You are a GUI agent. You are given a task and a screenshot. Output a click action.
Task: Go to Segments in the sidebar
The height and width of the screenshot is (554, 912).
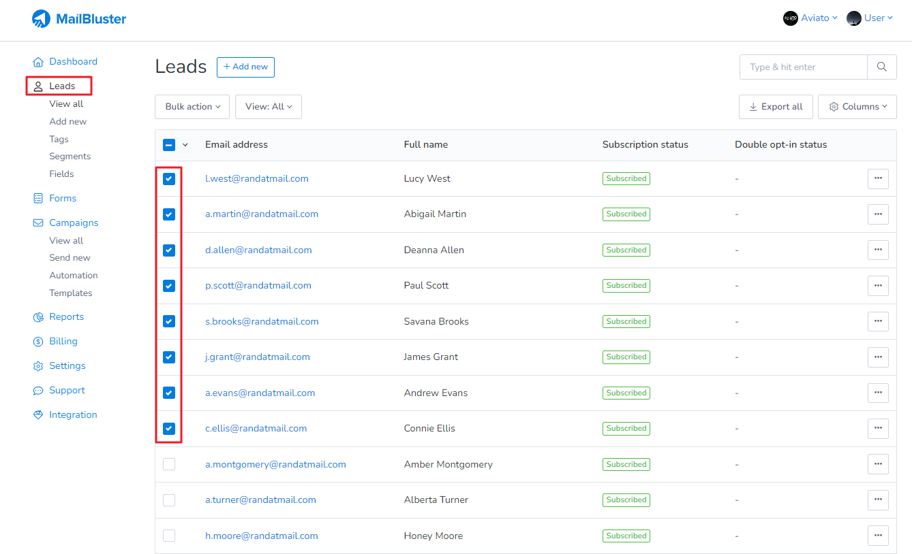(70, 157)
